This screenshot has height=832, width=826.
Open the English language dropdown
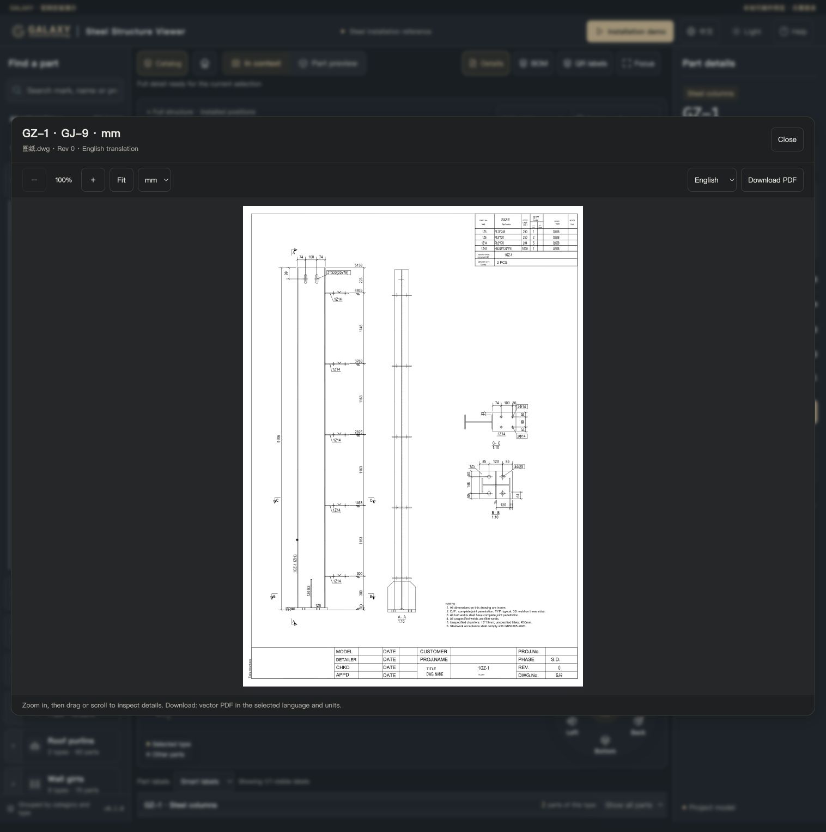pyautogui.click(x=712, y=180)
